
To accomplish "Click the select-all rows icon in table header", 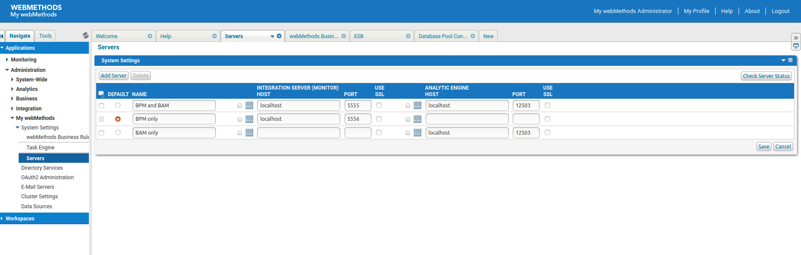I will pos(101,94).
